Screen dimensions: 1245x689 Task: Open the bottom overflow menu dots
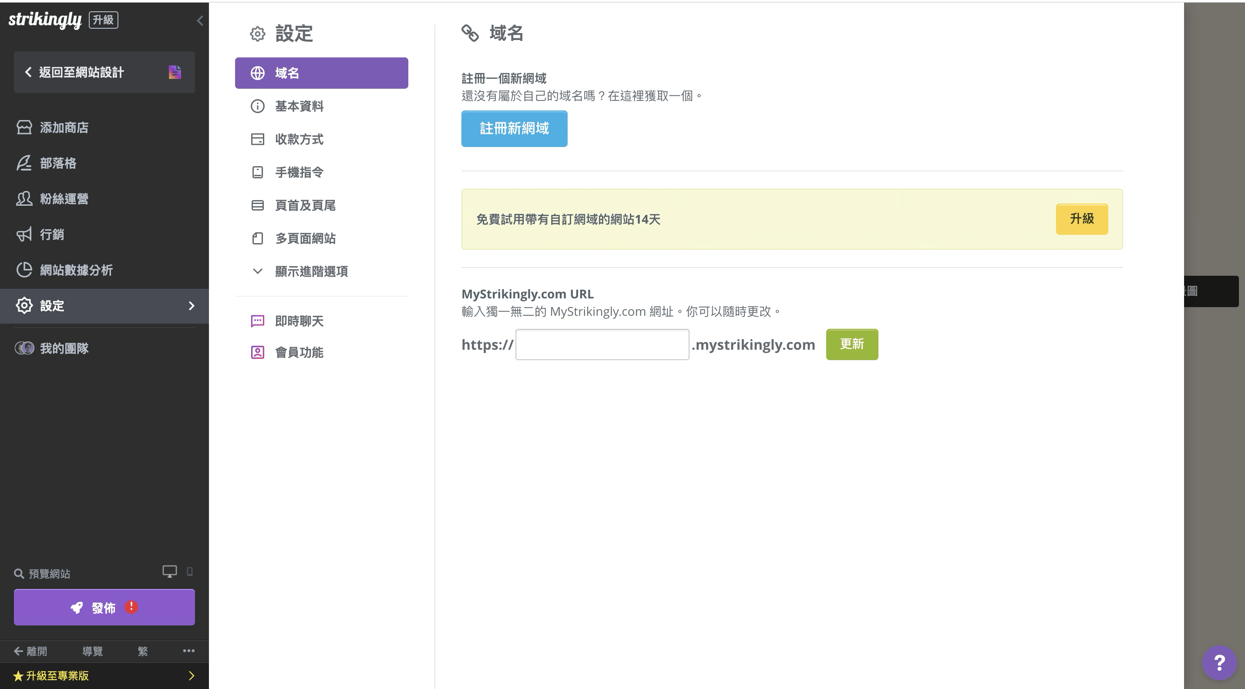188,651
